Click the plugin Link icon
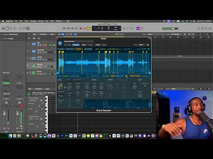 coord(147,45)
